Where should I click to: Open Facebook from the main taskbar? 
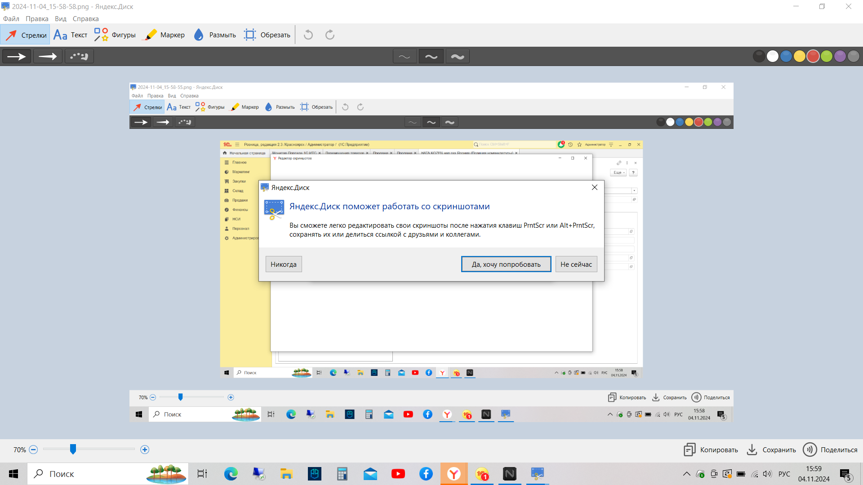426,474
